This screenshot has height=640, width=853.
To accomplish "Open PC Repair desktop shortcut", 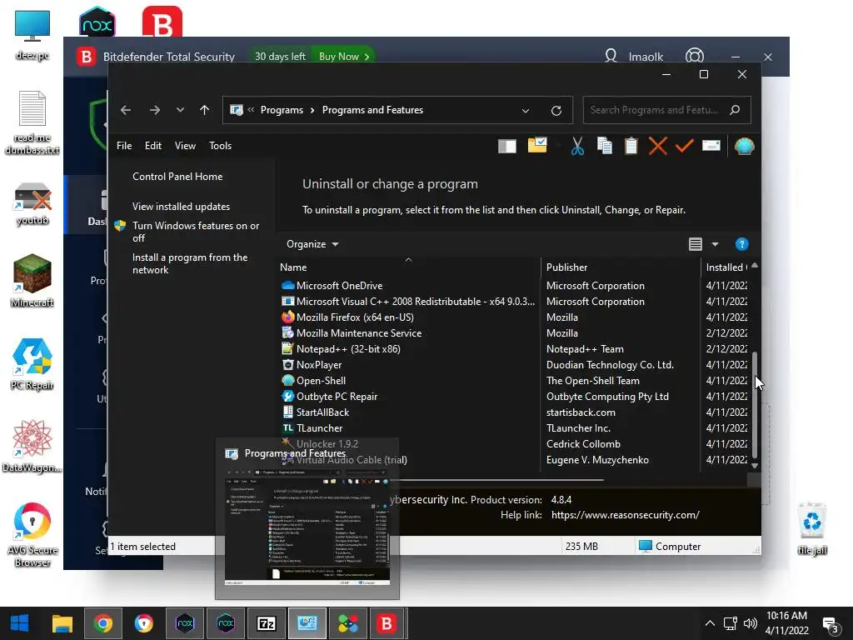I will pos(32,364).
